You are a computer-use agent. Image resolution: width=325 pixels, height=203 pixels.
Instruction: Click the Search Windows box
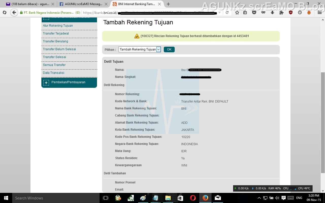(56, 198)
